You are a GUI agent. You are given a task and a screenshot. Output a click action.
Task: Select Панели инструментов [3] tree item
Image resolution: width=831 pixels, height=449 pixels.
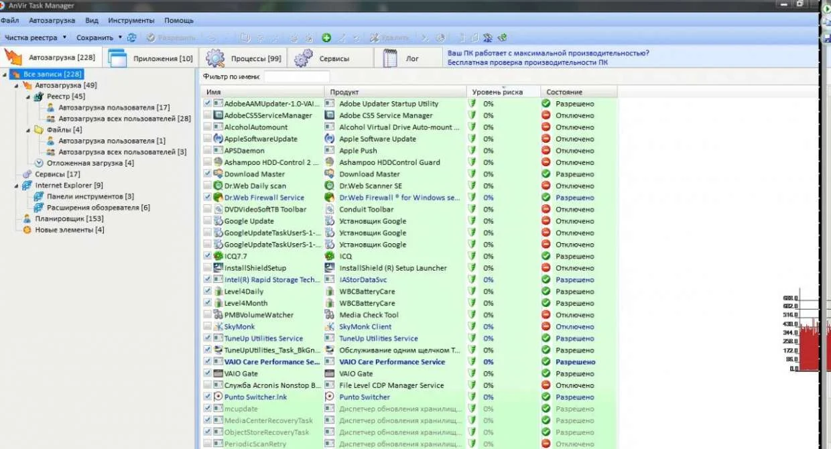[90, 196]
